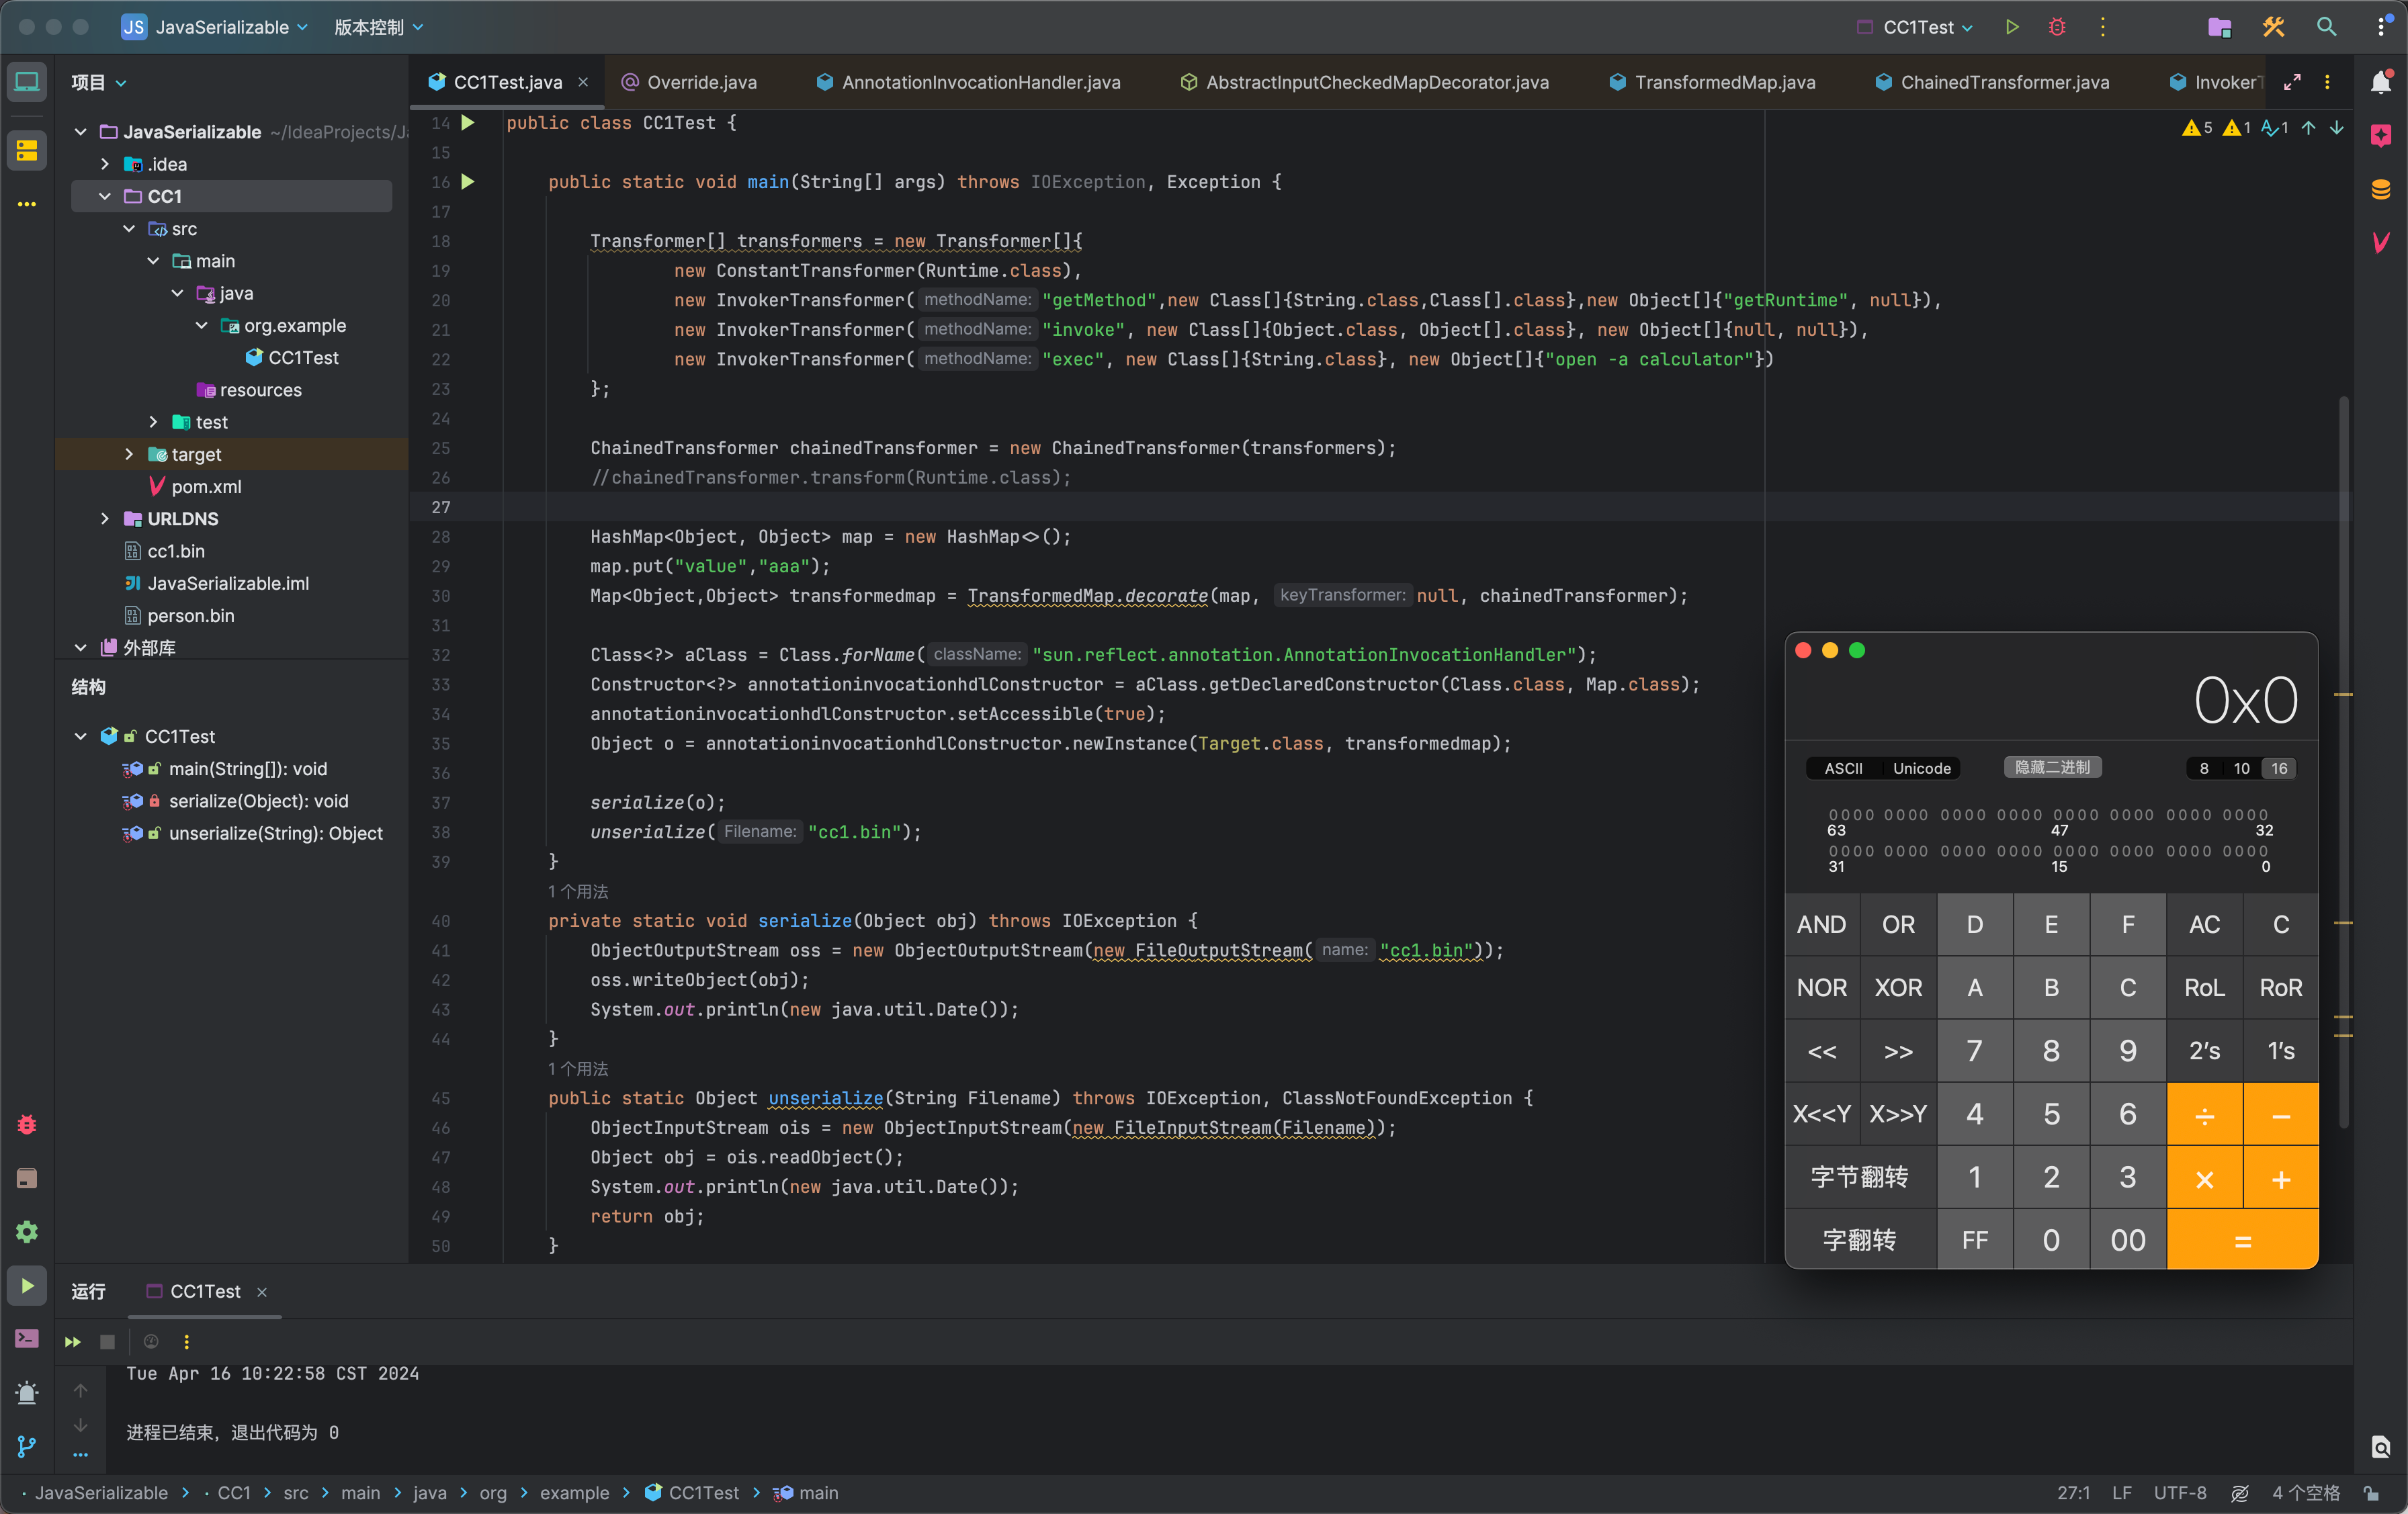Close the CC1Test.java editor tab

[x=584, y=82]
